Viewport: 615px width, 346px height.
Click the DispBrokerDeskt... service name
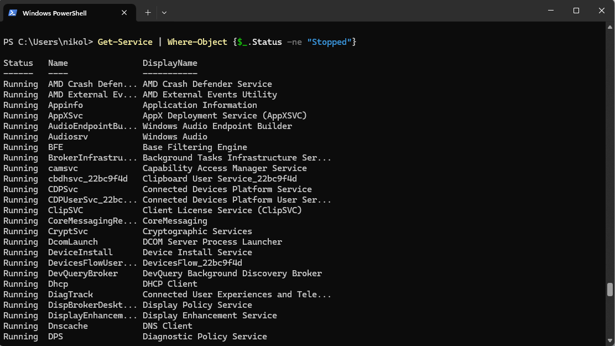92,305
